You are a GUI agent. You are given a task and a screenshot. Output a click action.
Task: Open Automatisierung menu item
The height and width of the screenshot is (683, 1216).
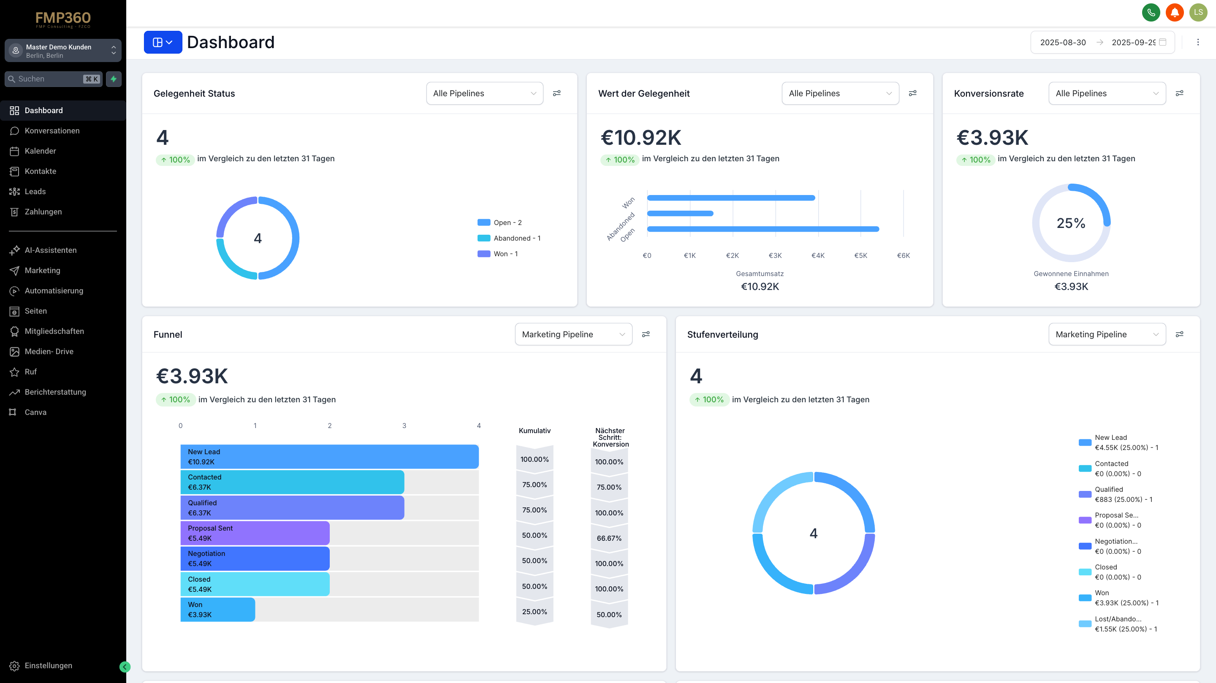pyautogui.click(x=54, y=291)
